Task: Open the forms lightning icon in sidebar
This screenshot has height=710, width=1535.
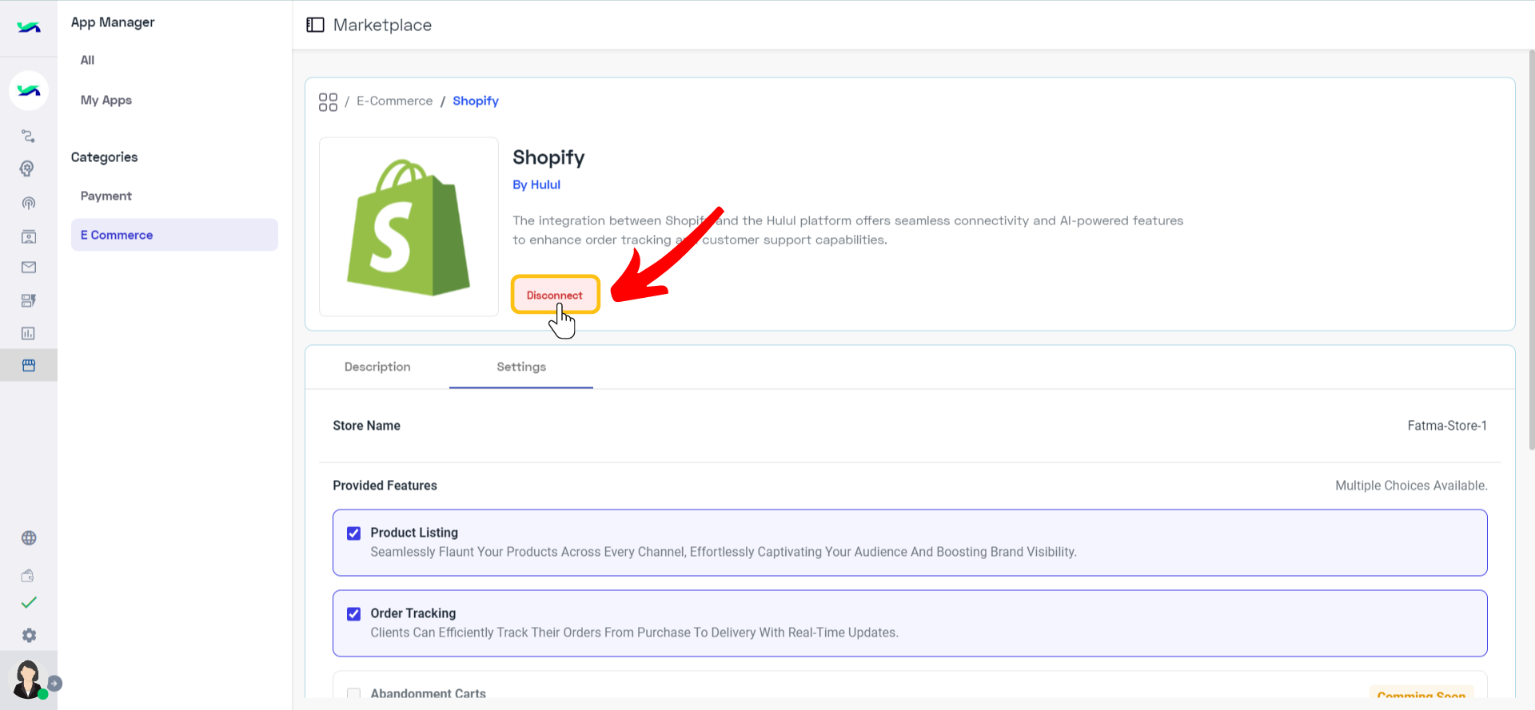Action: pos(29,300)
